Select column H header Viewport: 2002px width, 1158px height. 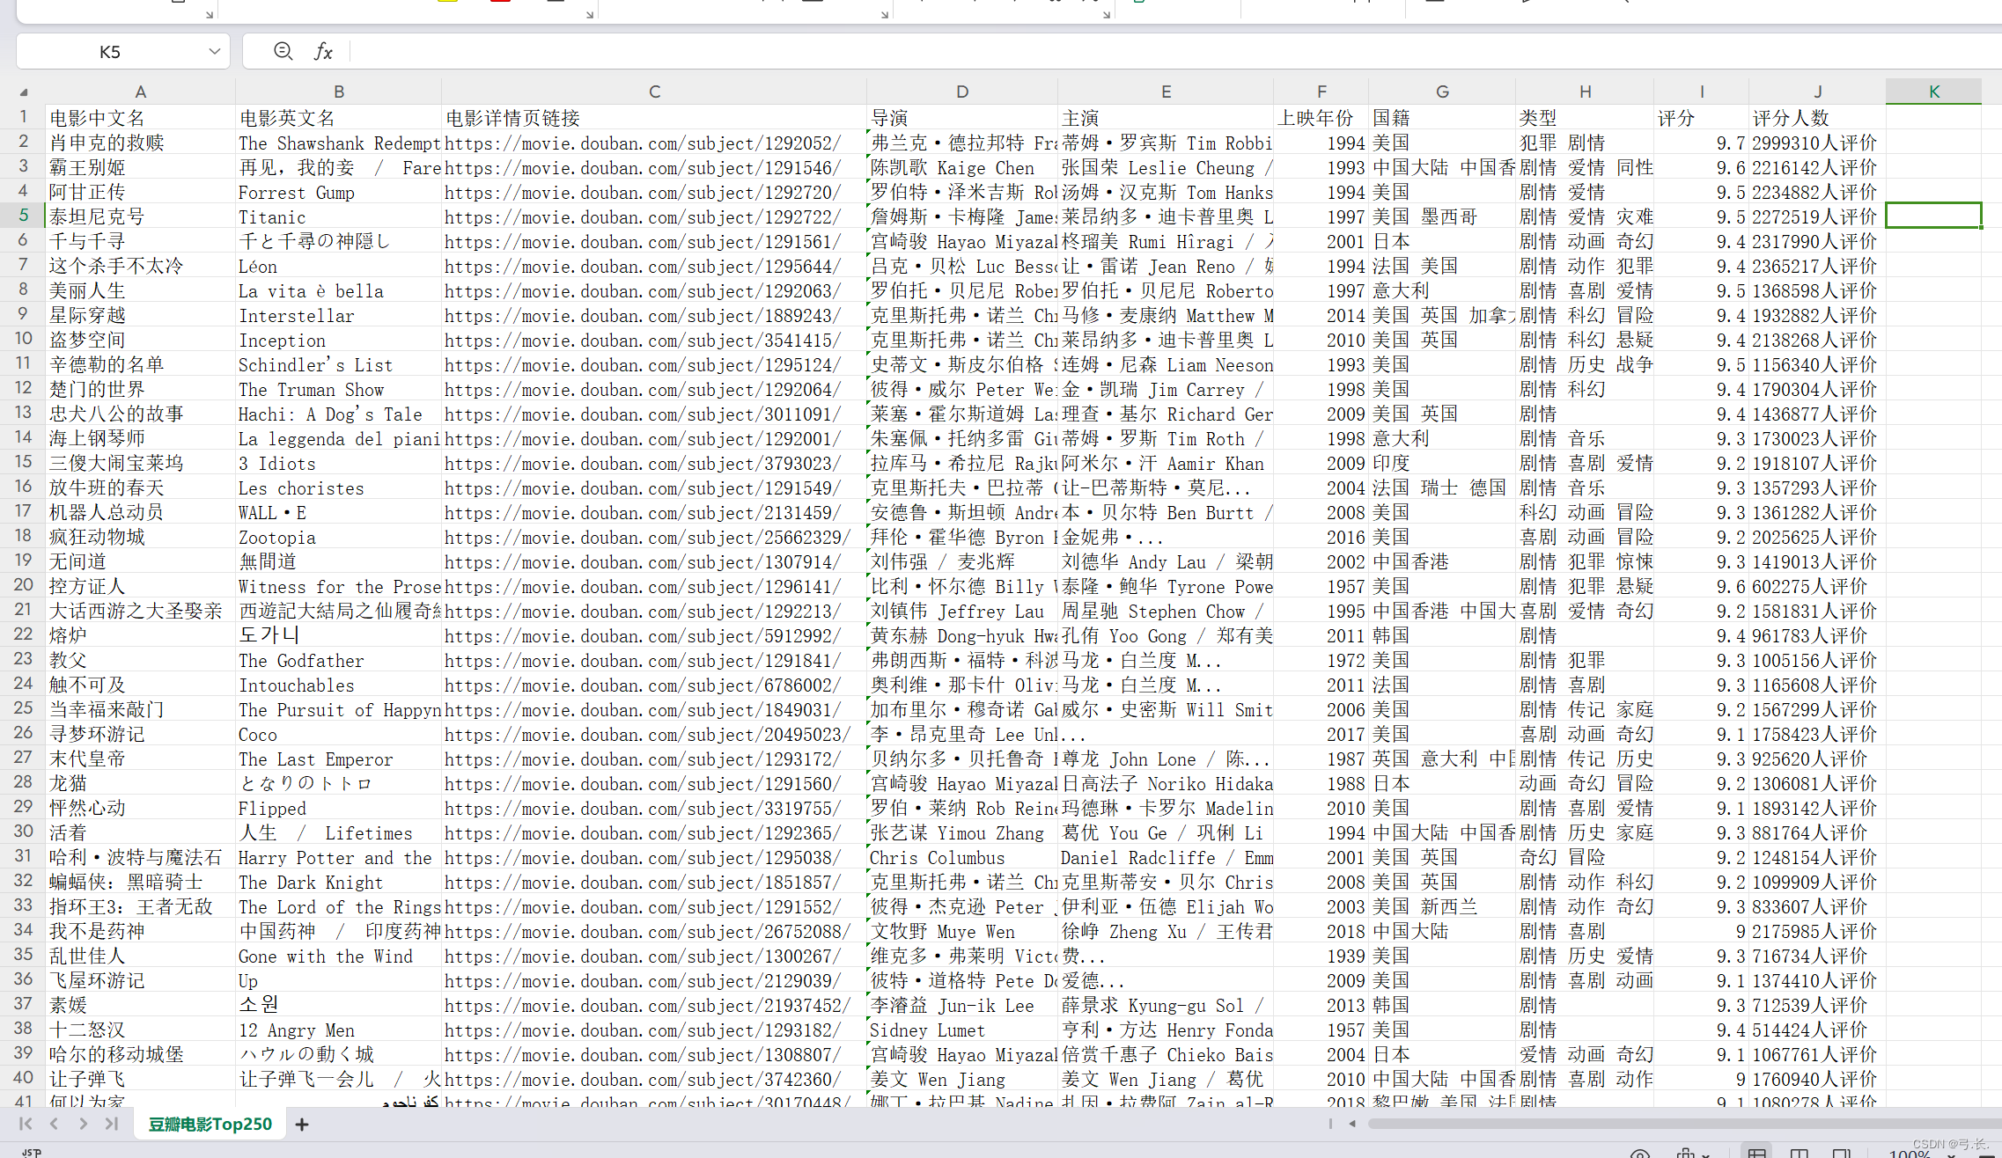click(1585, 92)
